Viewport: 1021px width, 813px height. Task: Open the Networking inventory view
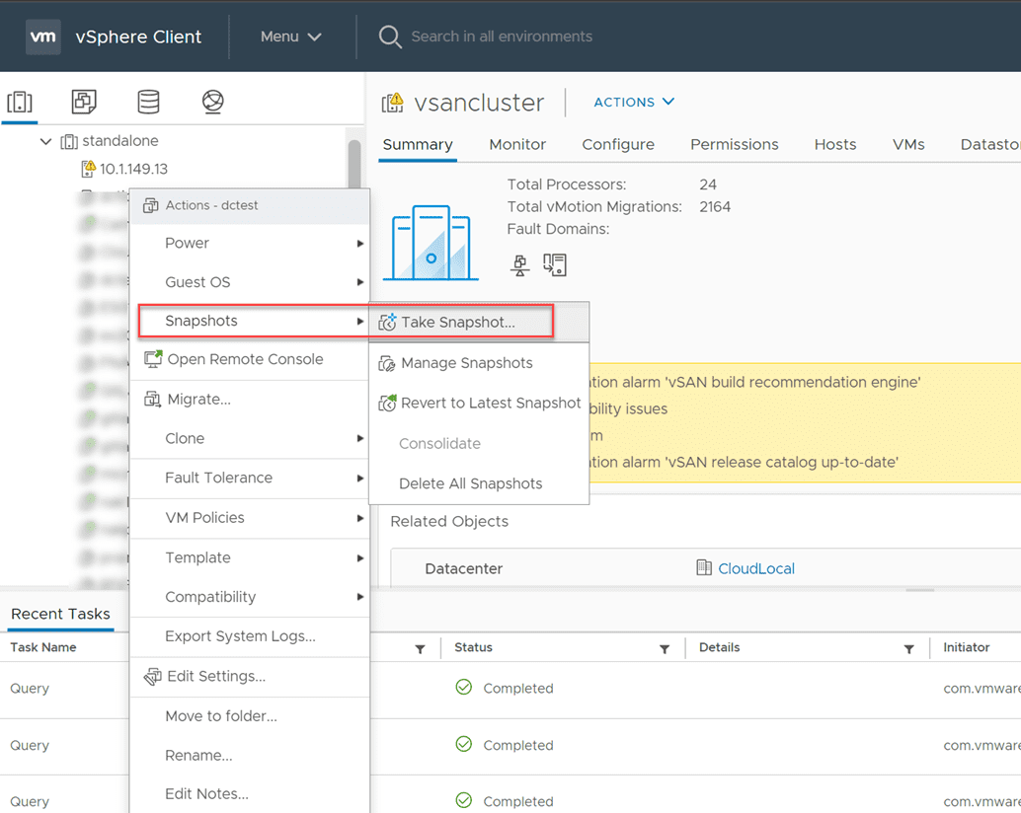click(210, 102)
